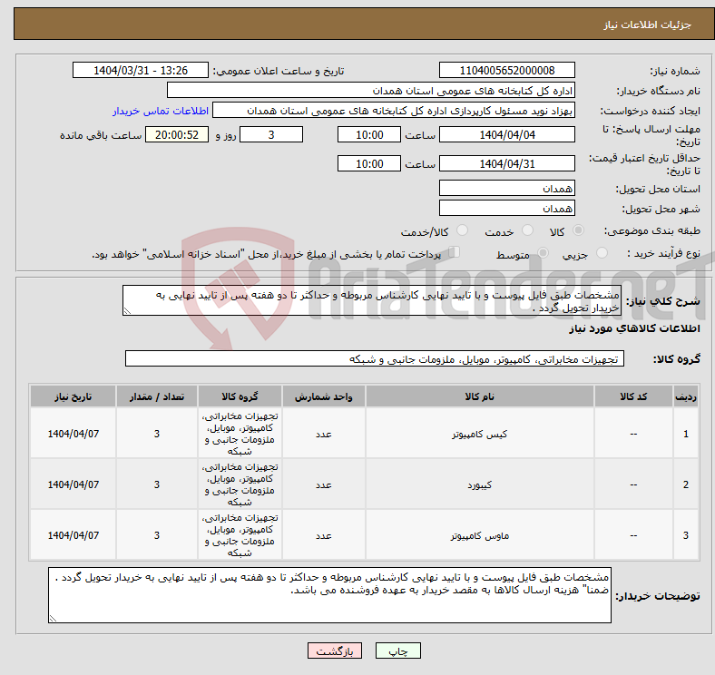This screenshot has height=675, width=715.
Task: Click the کد کالا column header
Action: pyautogui.click(x=633, y=396)
